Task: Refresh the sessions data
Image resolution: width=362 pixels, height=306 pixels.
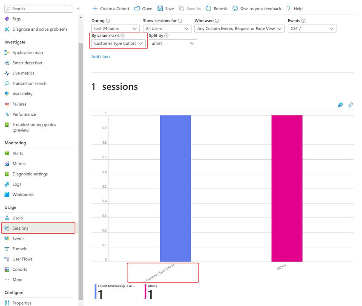Action: [216, 9]
